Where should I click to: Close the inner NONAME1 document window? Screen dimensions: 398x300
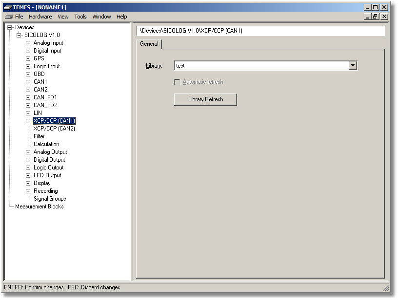[384, 17]
